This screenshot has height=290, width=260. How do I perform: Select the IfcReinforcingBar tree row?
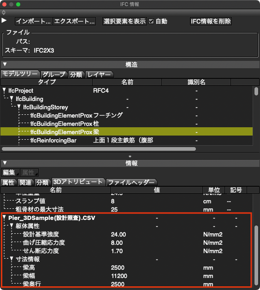click(x=126, y=140)
